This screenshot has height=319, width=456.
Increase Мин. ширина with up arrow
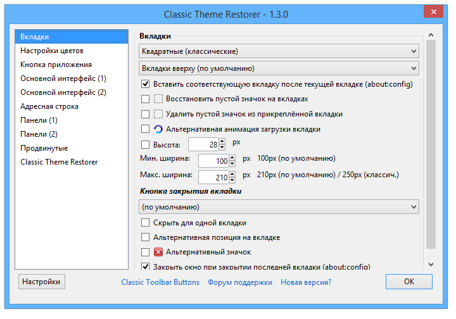click(x=232, y=158)
